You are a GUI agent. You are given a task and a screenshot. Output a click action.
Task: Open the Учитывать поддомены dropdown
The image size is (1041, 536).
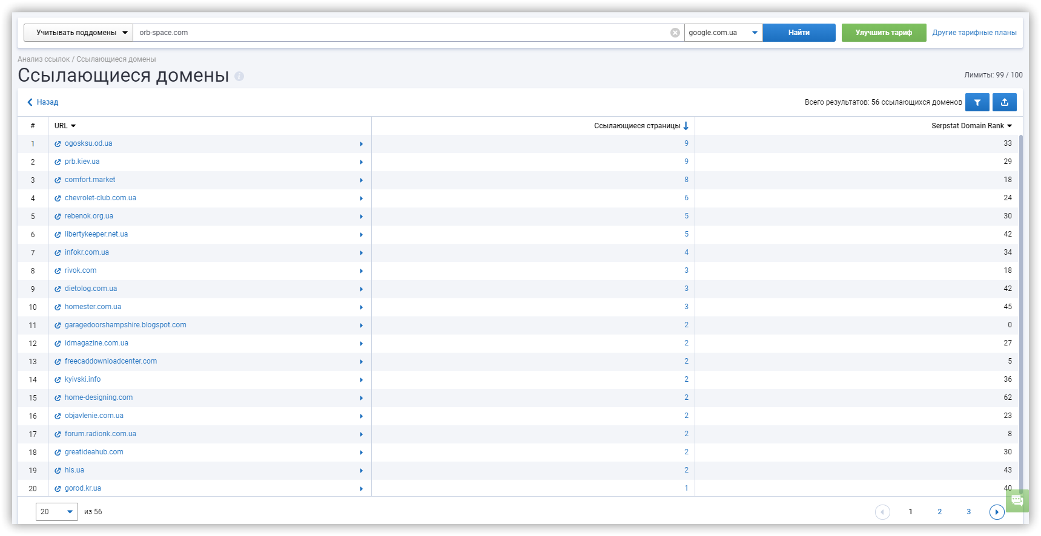pyautogui.click(x=78, y=33)
